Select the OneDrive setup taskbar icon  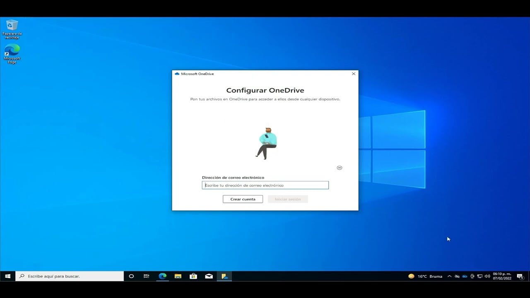point(224,276)
